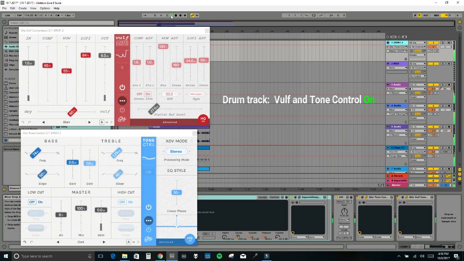Select previous preset before Dark
The image size is (464, 261).
58,242
